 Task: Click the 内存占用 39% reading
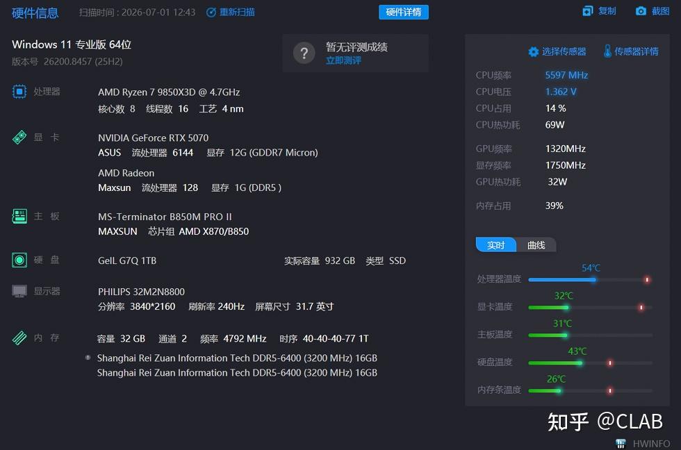(520, 206)
